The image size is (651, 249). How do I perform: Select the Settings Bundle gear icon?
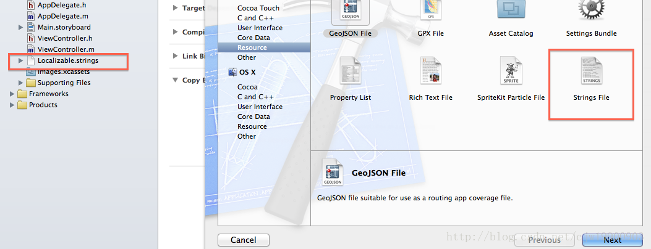click(592, 10)
